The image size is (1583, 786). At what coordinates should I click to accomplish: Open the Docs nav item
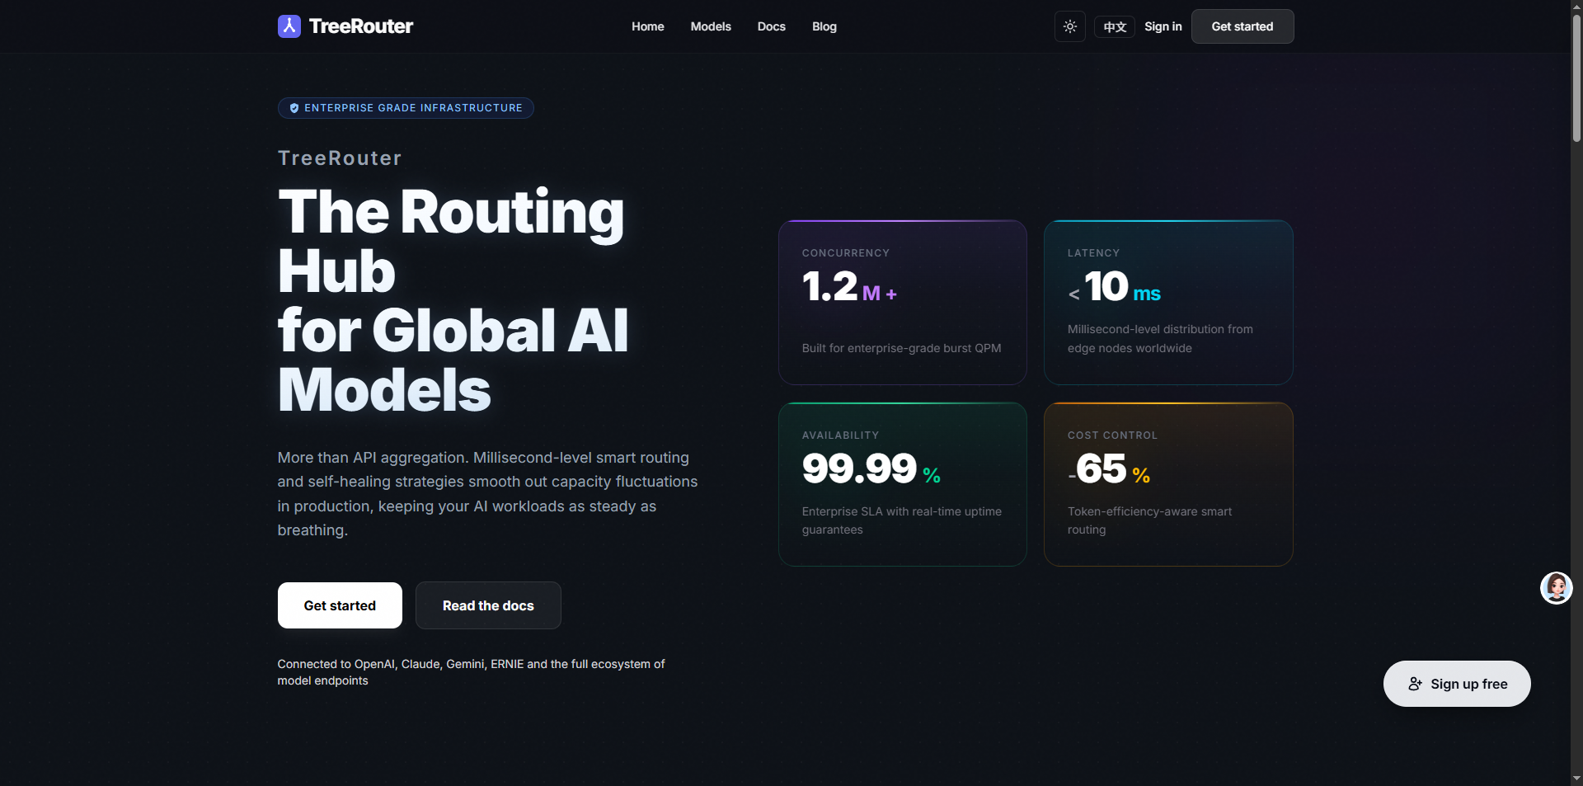coord(772,26)
